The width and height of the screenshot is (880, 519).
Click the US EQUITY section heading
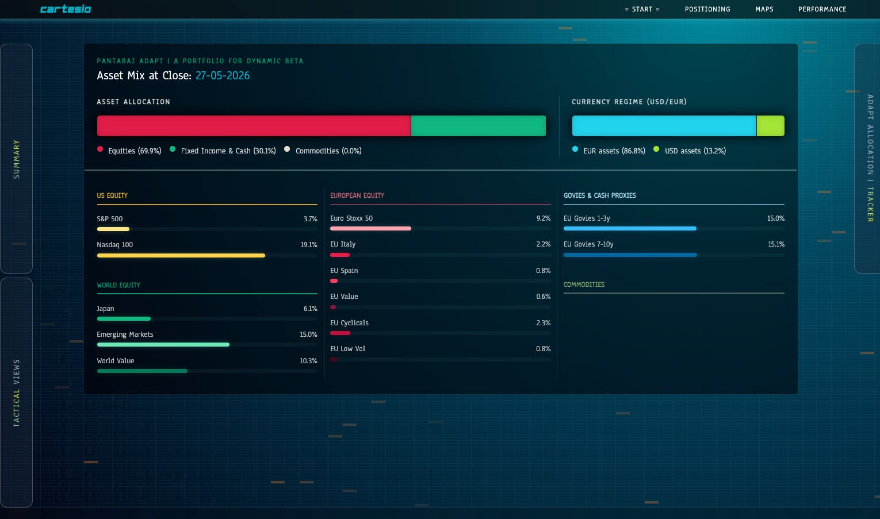tap(112, 195)
